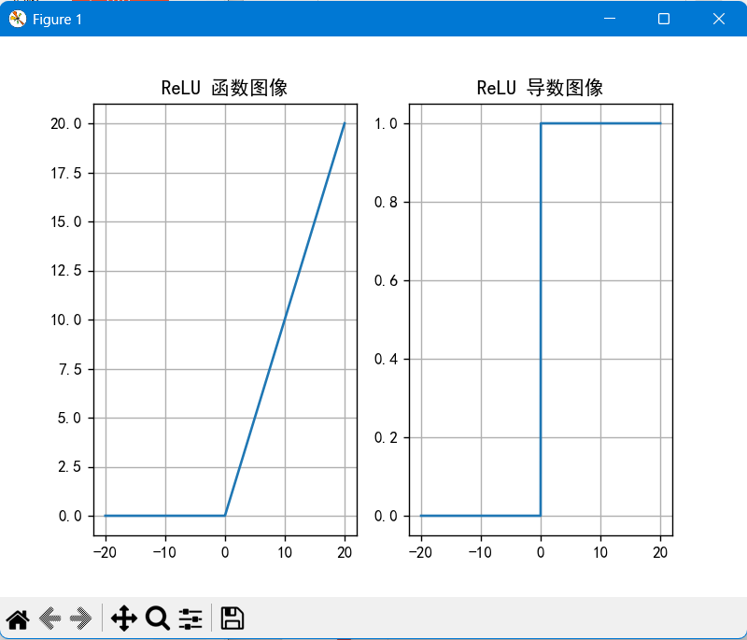
Task: Click y-axis label 0.6 on derivative plot
Action: [386, 280]
